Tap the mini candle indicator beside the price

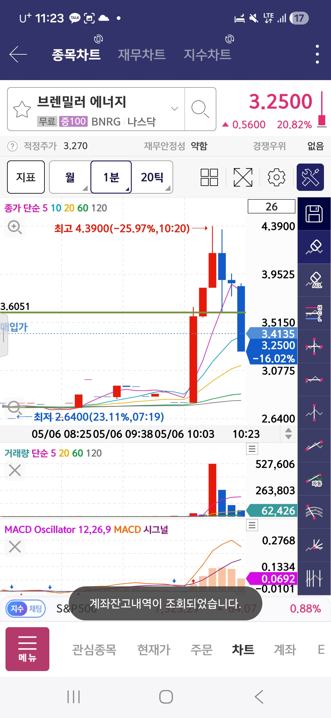pyautogui.click(x=322, y=109)
